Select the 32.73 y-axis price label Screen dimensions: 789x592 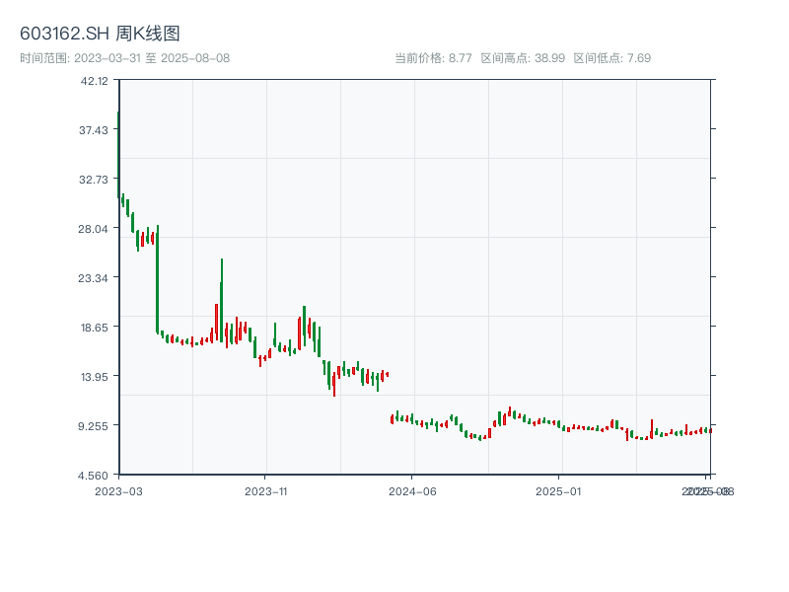click(95, 180)
